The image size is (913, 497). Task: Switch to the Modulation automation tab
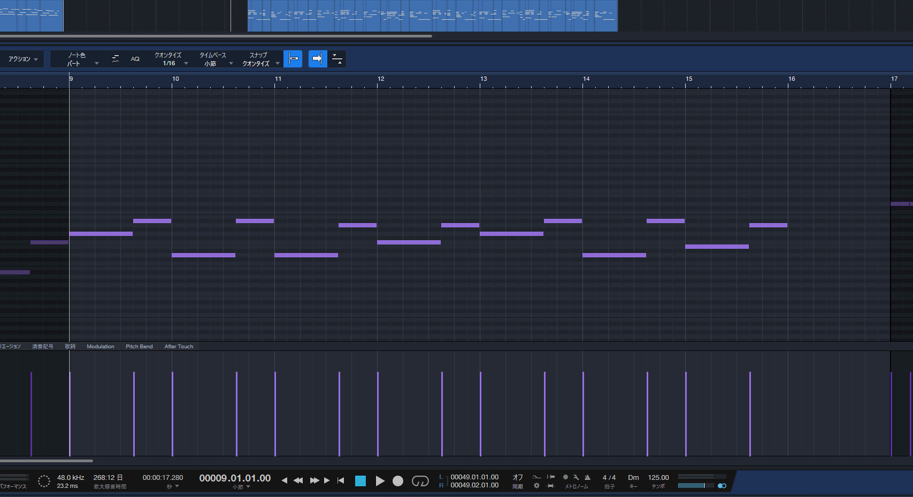[x=101, y=347]
